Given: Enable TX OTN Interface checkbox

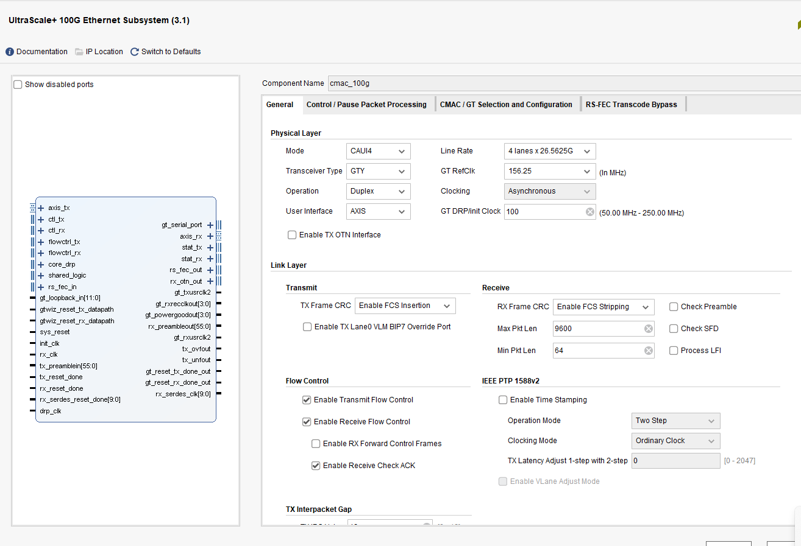Looking at the screenshot, I should point(292,235).
